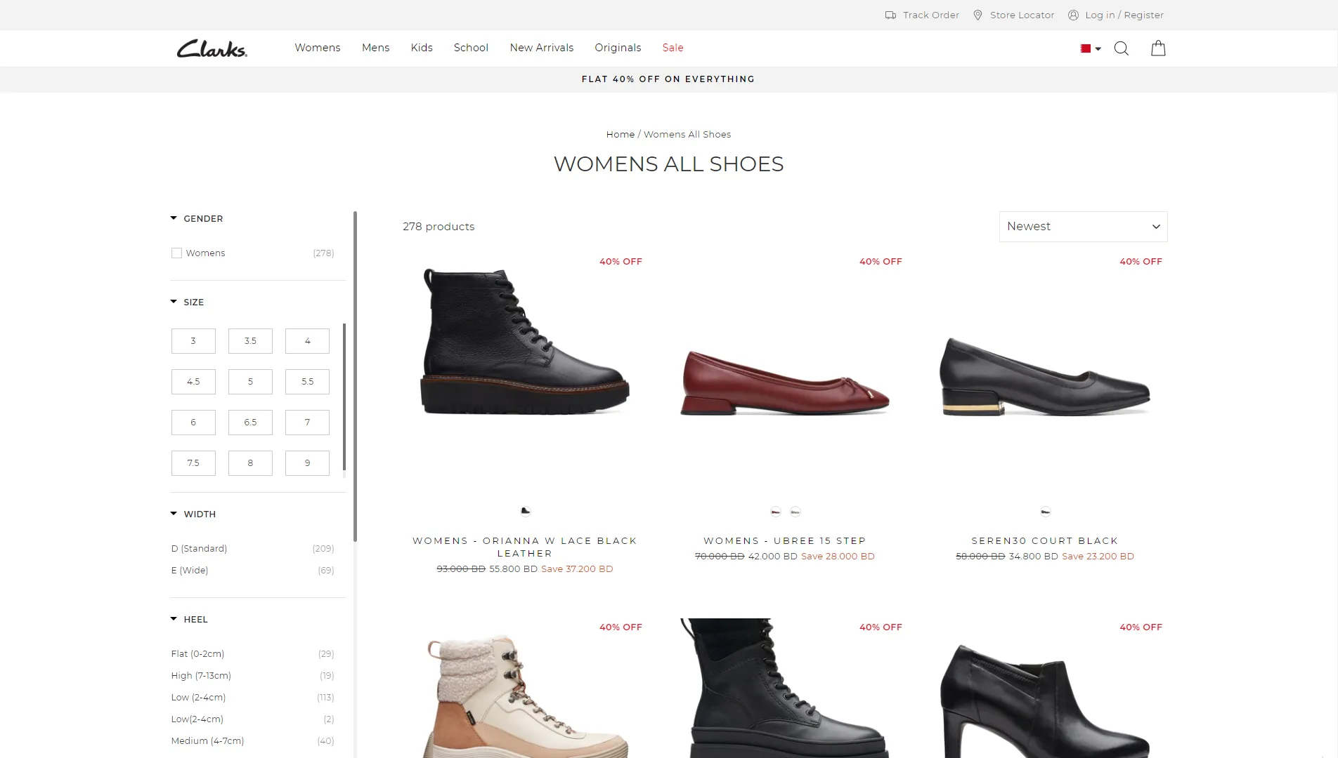The height and width of the screenshot is (758, 1338).
Task: Click the Store Locator pin icon
Action: [x=977, y=15]
